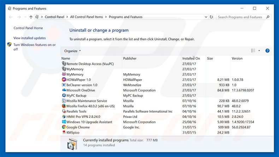Click All Control Panel Items breadcrumb
Viewport: 279px width, 157px height.
pyautogui.click(x=87, y=17)
